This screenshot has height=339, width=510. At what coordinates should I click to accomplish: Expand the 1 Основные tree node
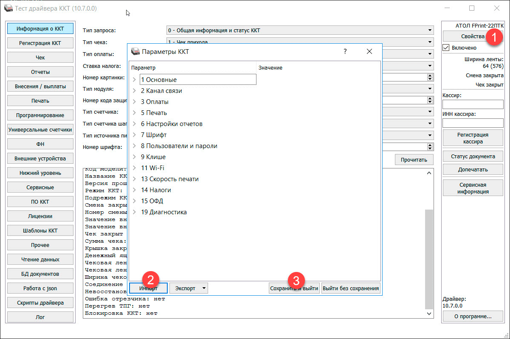click(x=135, y=80)
